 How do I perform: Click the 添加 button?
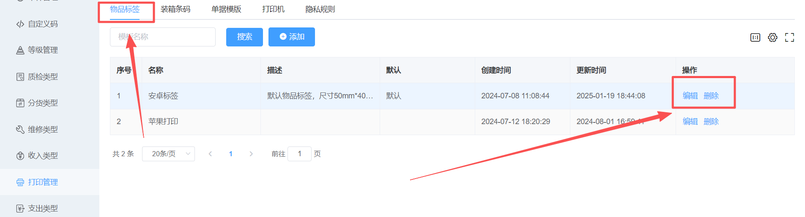point(291,37)
